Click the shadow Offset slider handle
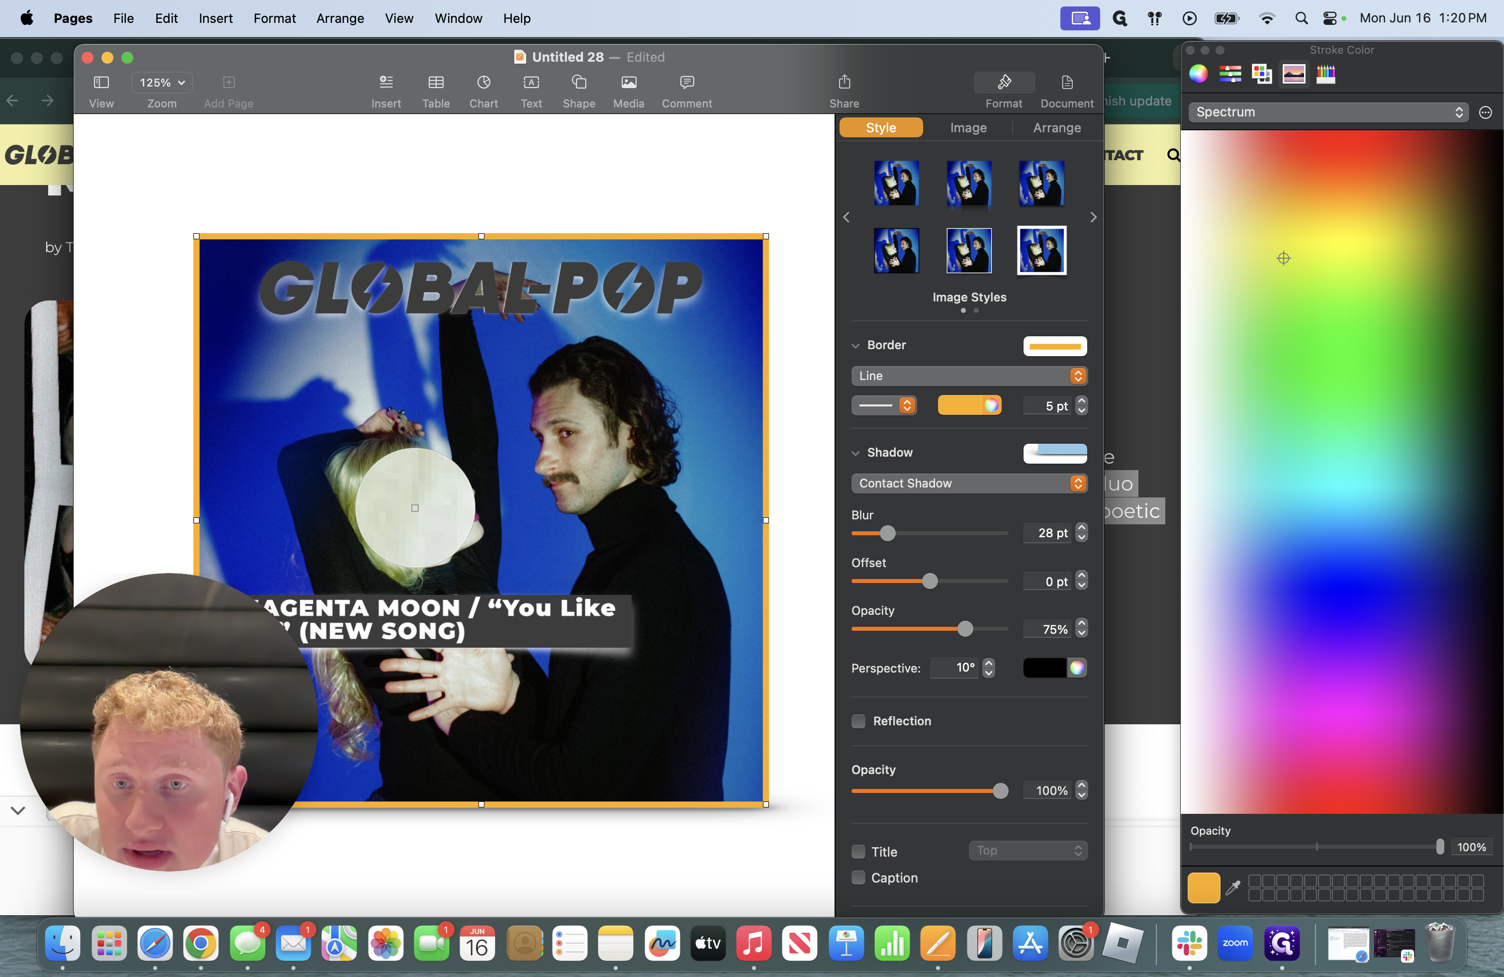Screen dimensions: 1504x977 pos(930,582)
